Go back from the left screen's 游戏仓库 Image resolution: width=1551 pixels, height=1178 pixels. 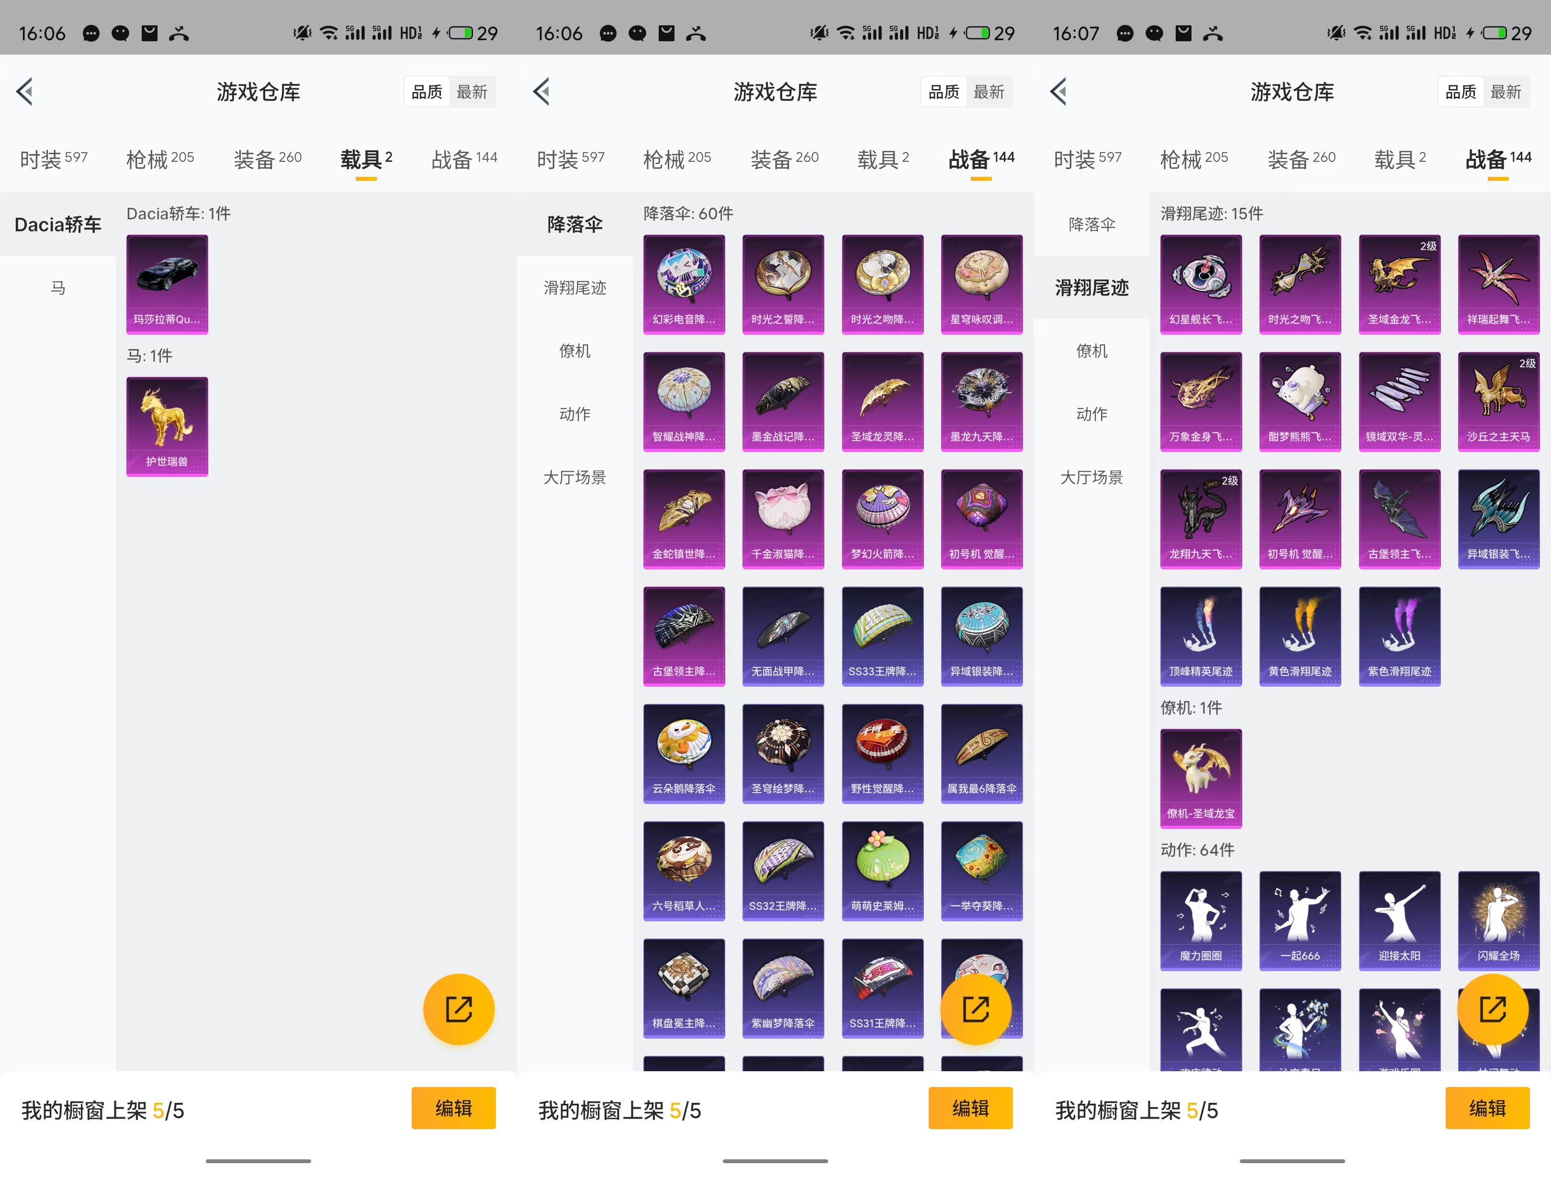pos(25,91)
